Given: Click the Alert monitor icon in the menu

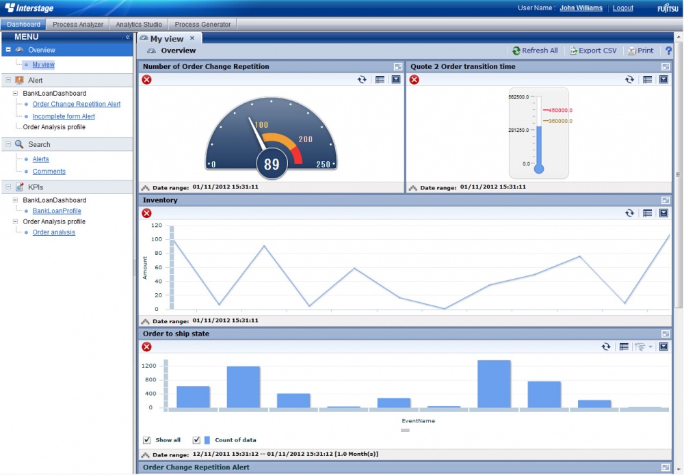Looking at the screenshot, I should (x=19, y=80).
